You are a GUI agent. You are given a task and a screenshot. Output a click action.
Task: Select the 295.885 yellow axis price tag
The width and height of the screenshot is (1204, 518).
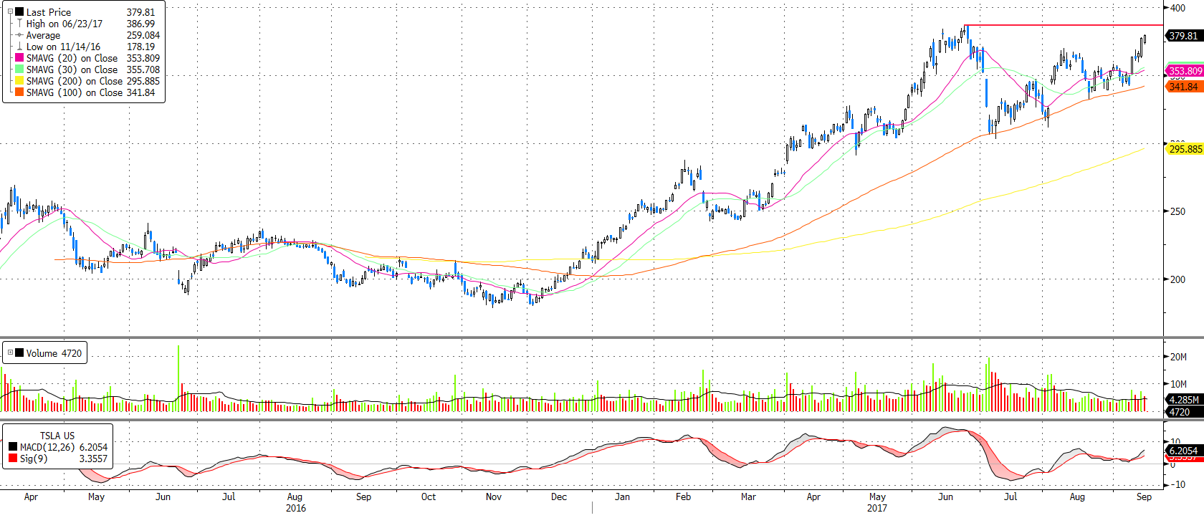click(x=1185, y=149)
